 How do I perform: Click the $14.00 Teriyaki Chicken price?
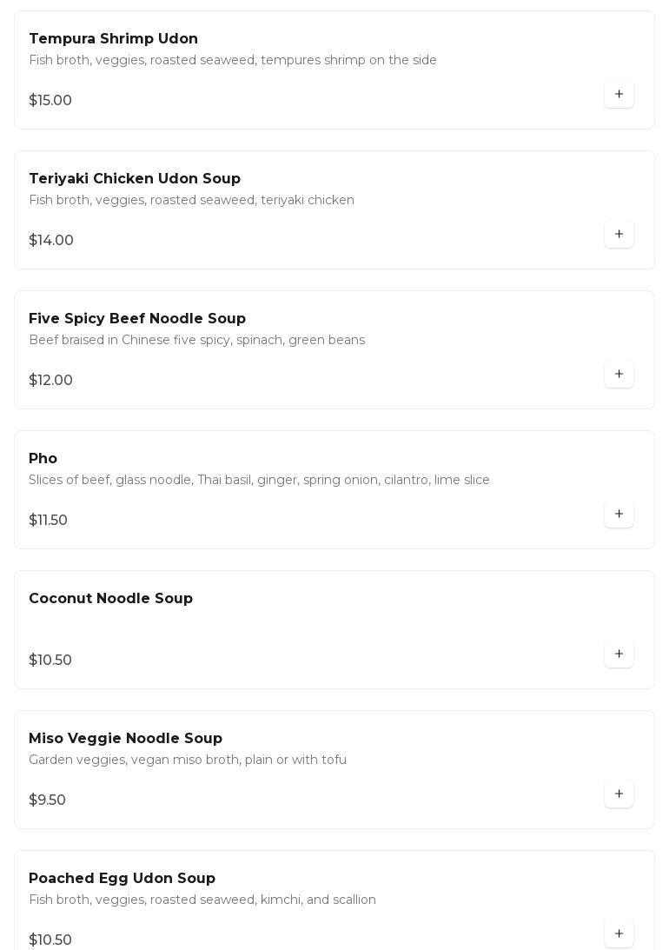(x=51, y=241)
